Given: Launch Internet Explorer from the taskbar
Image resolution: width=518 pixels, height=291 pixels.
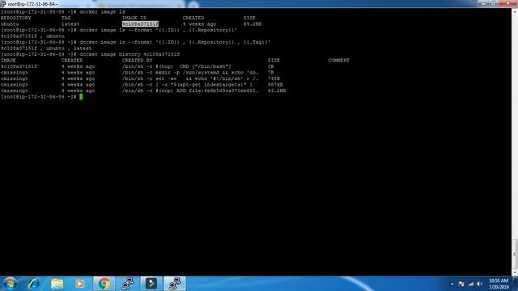Looking at the screenshot, I should [x=33, y=284].
